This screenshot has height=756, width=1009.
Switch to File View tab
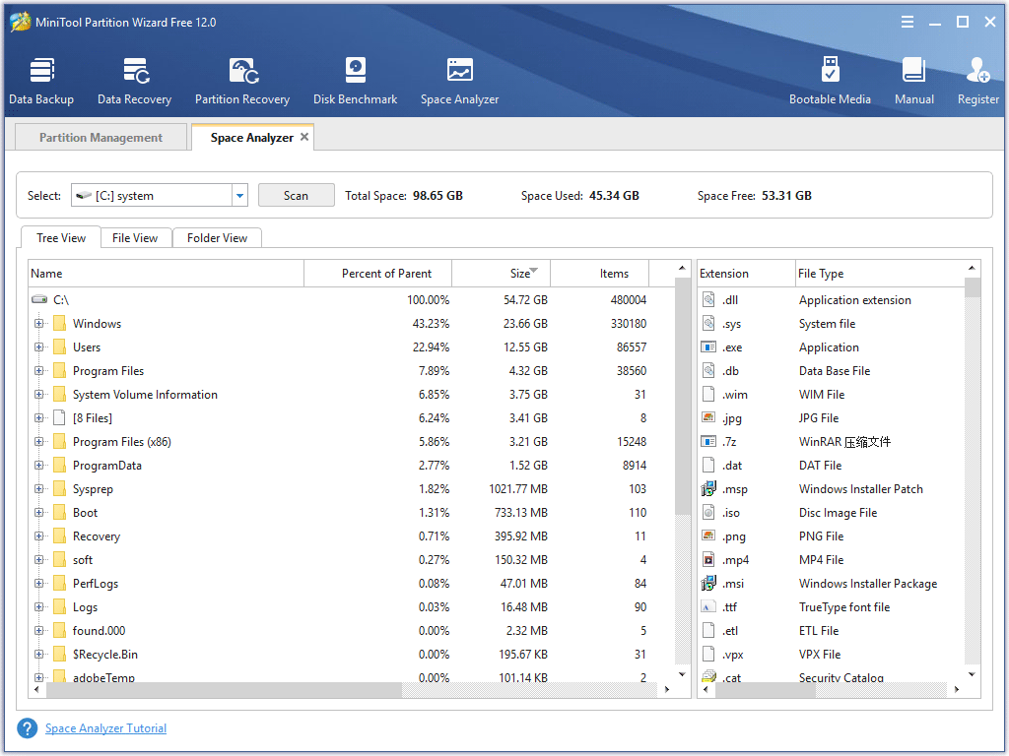coord(135,238)
